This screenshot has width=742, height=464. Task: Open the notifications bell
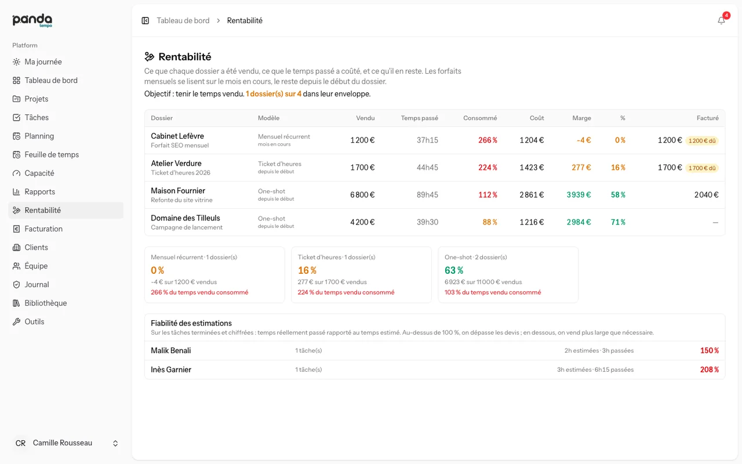click(x=721, y=20)
